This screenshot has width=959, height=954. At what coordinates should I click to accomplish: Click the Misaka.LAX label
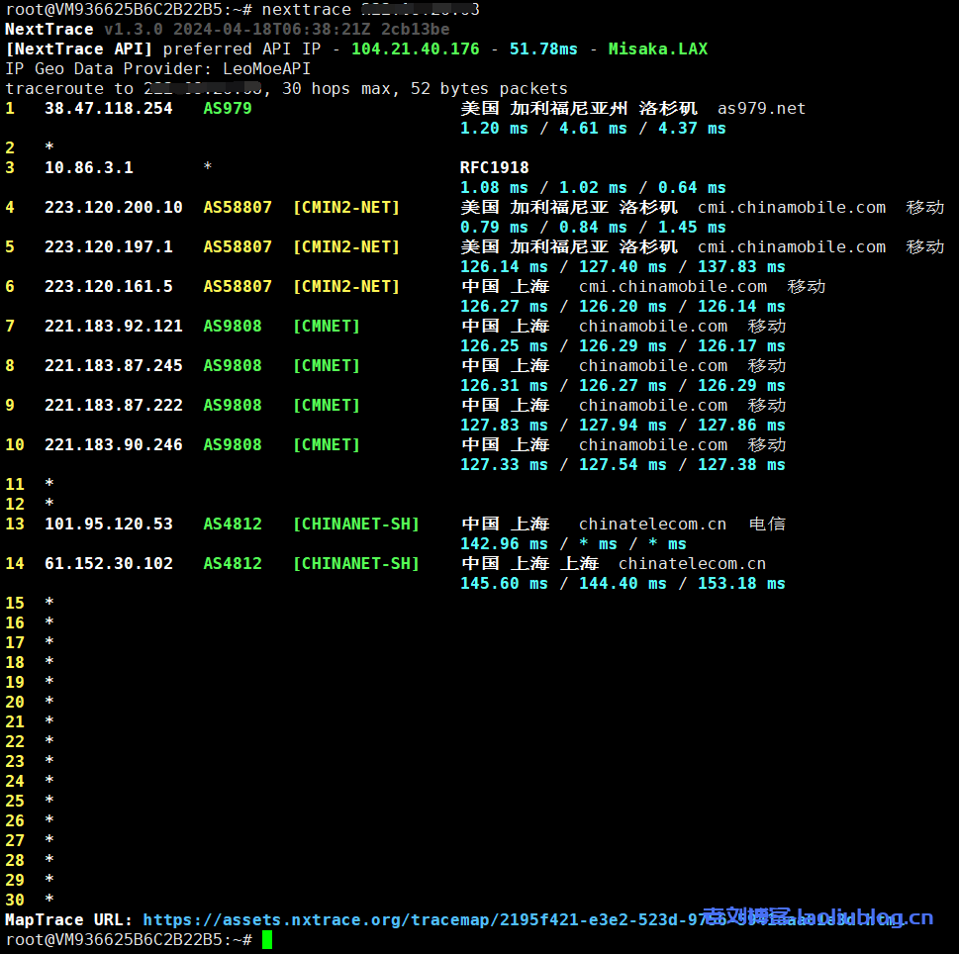click(x=657, y=48)
